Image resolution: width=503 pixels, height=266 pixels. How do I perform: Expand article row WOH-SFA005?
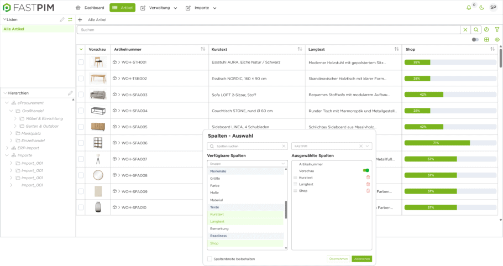(119, 127)
